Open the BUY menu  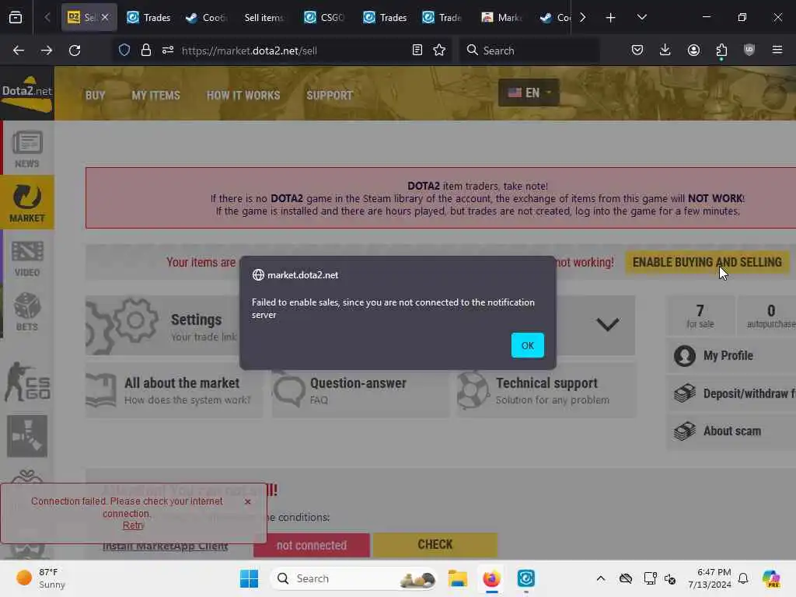95,95
